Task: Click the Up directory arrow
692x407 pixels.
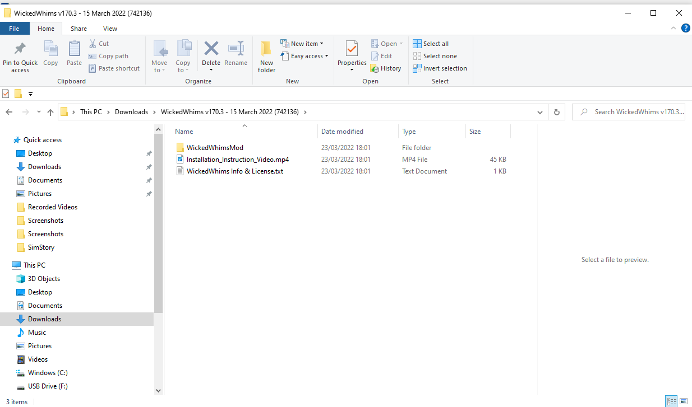Action: [x=50, y=112]
